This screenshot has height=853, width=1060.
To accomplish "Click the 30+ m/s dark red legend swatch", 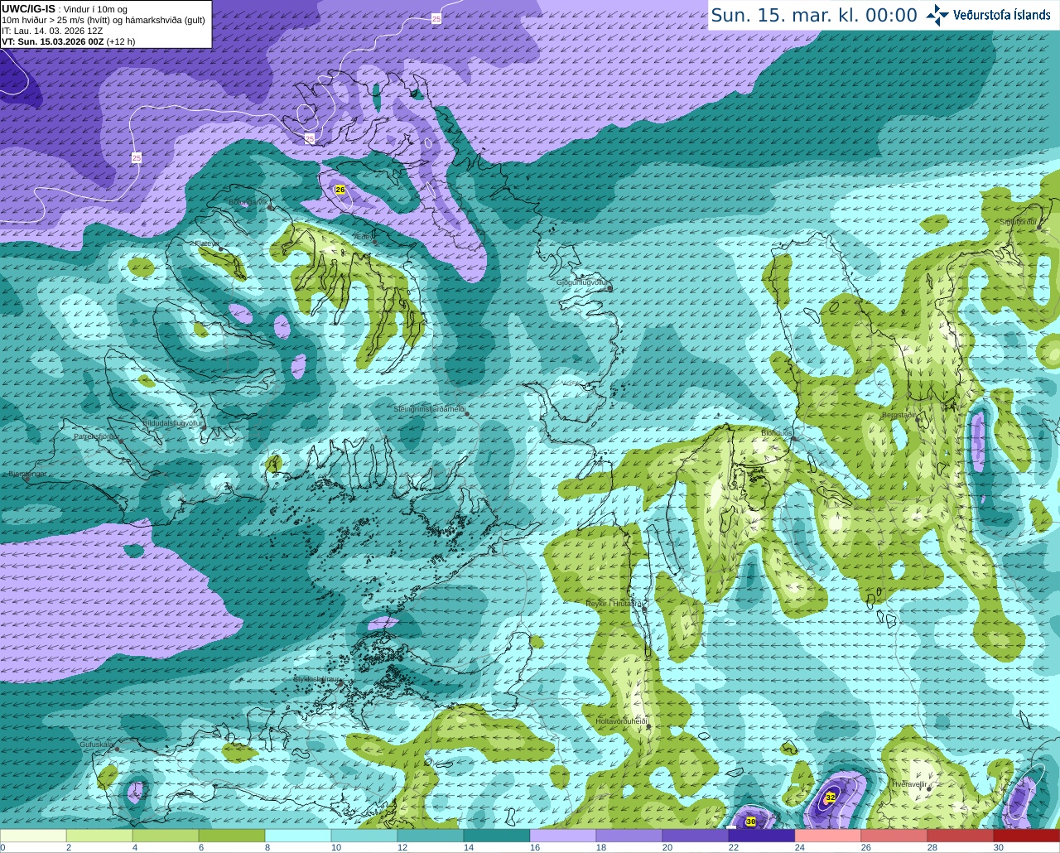I will click(1027, 836).
